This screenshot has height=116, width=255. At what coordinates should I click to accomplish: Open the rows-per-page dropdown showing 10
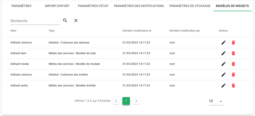[x=216, y=101]
